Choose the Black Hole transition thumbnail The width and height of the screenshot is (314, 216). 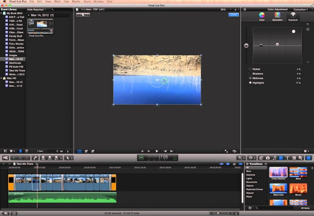pos(278,189)
